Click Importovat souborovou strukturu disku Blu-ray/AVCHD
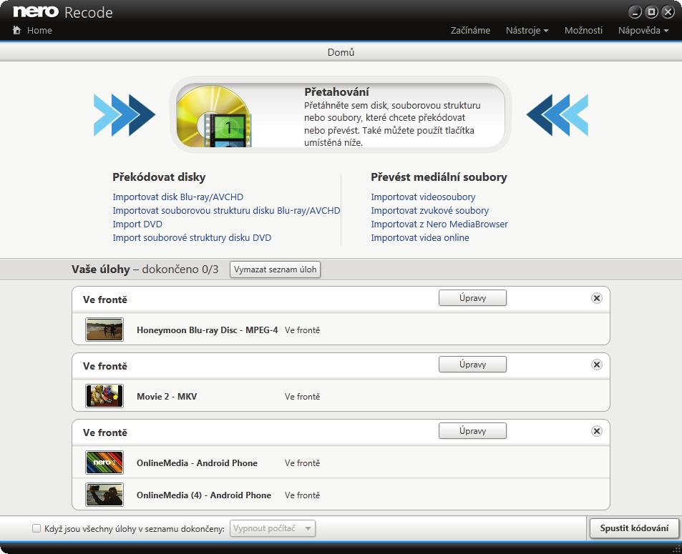Screen dimensions: 682x554 click(x=226, y=210)
